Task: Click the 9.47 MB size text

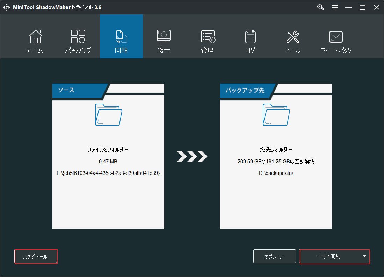Action: [x=108, y=162]
